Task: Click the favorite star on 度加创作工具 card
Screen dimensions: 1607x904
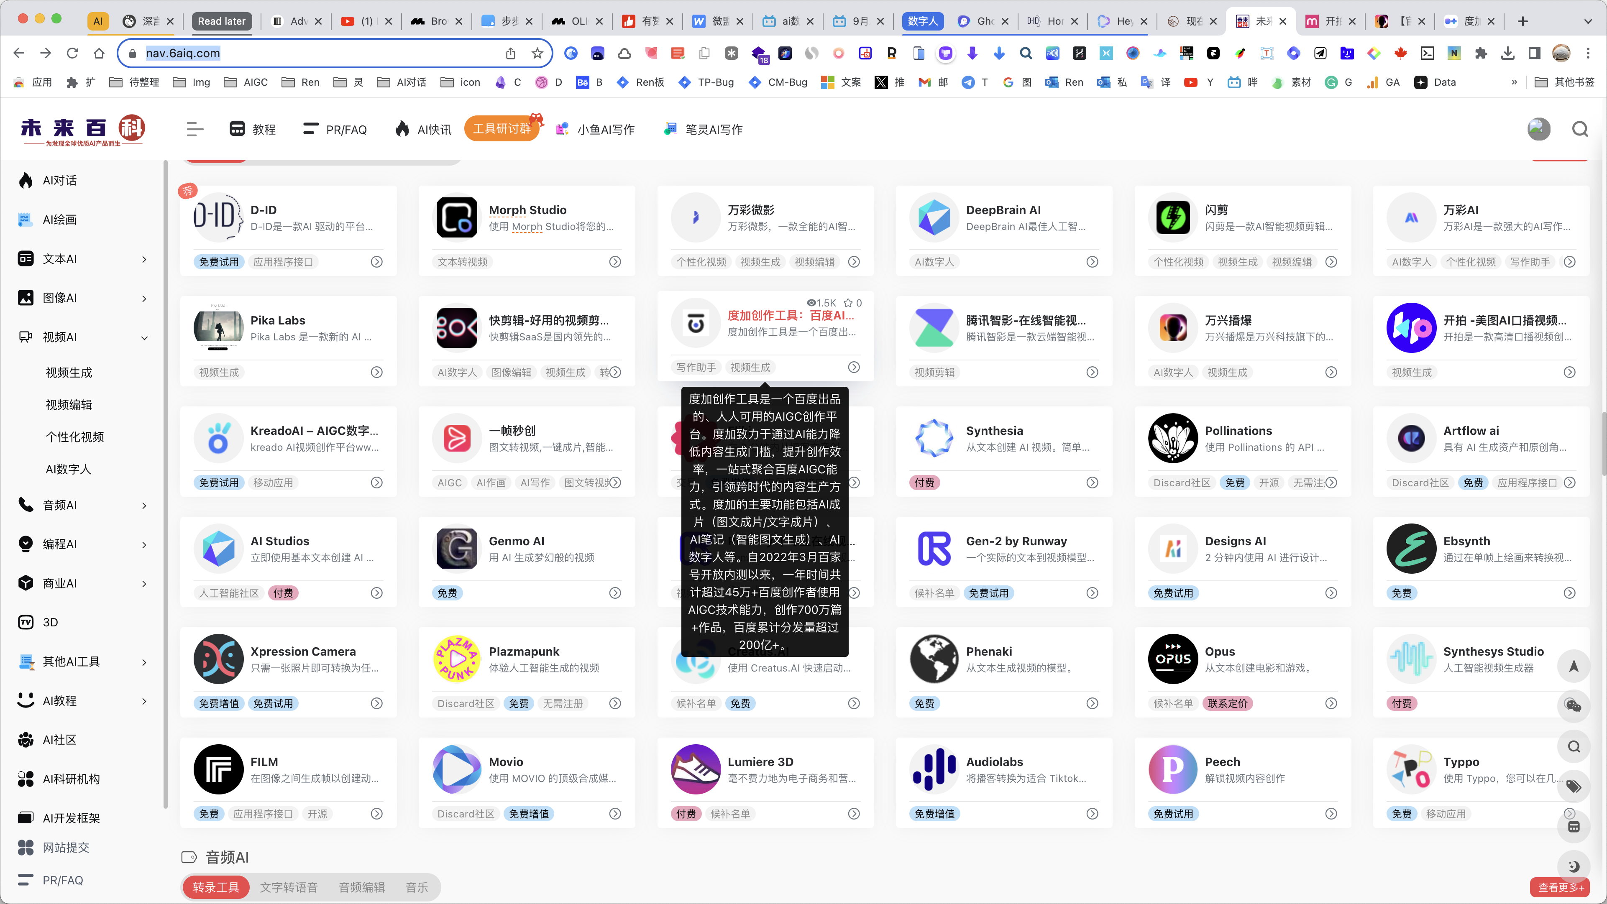Action: click(x=848, y=303)
